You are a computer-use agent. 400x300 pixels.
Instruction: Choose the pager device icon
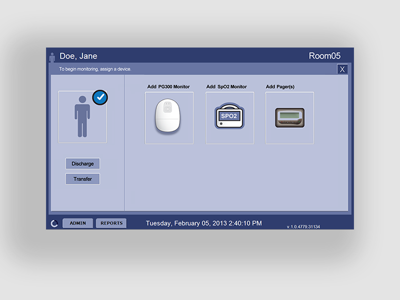289,117
